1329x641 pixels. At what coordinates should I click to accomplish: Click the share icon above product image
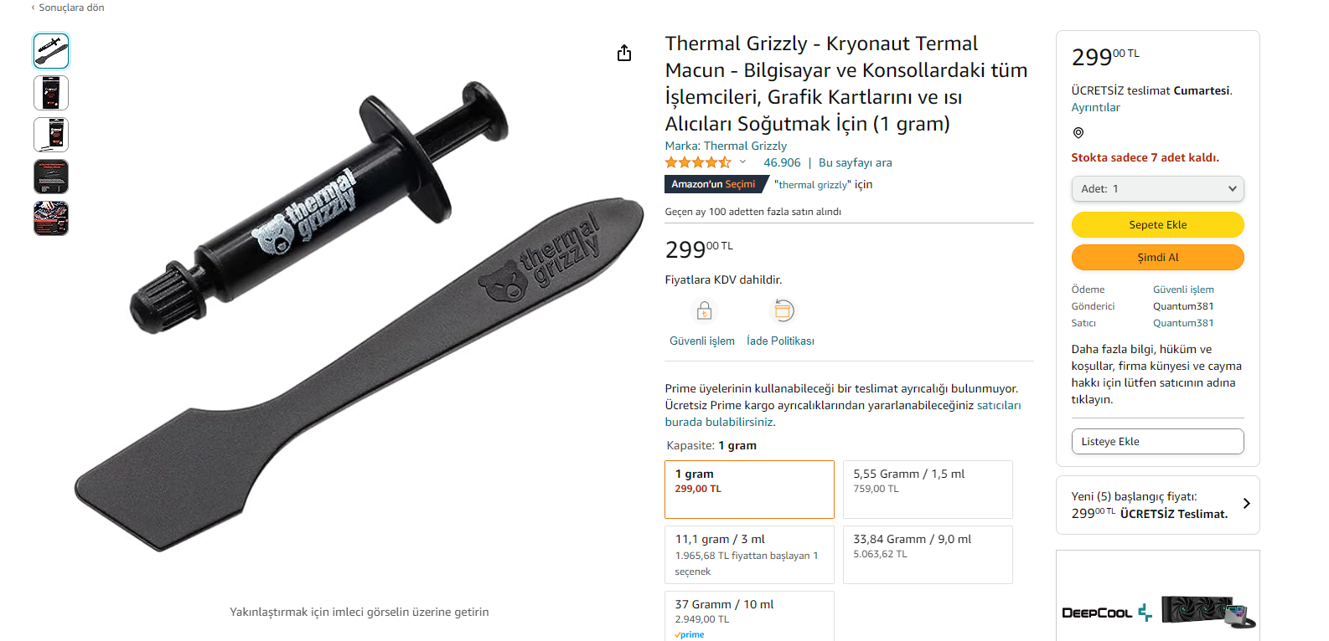[624, 54]
